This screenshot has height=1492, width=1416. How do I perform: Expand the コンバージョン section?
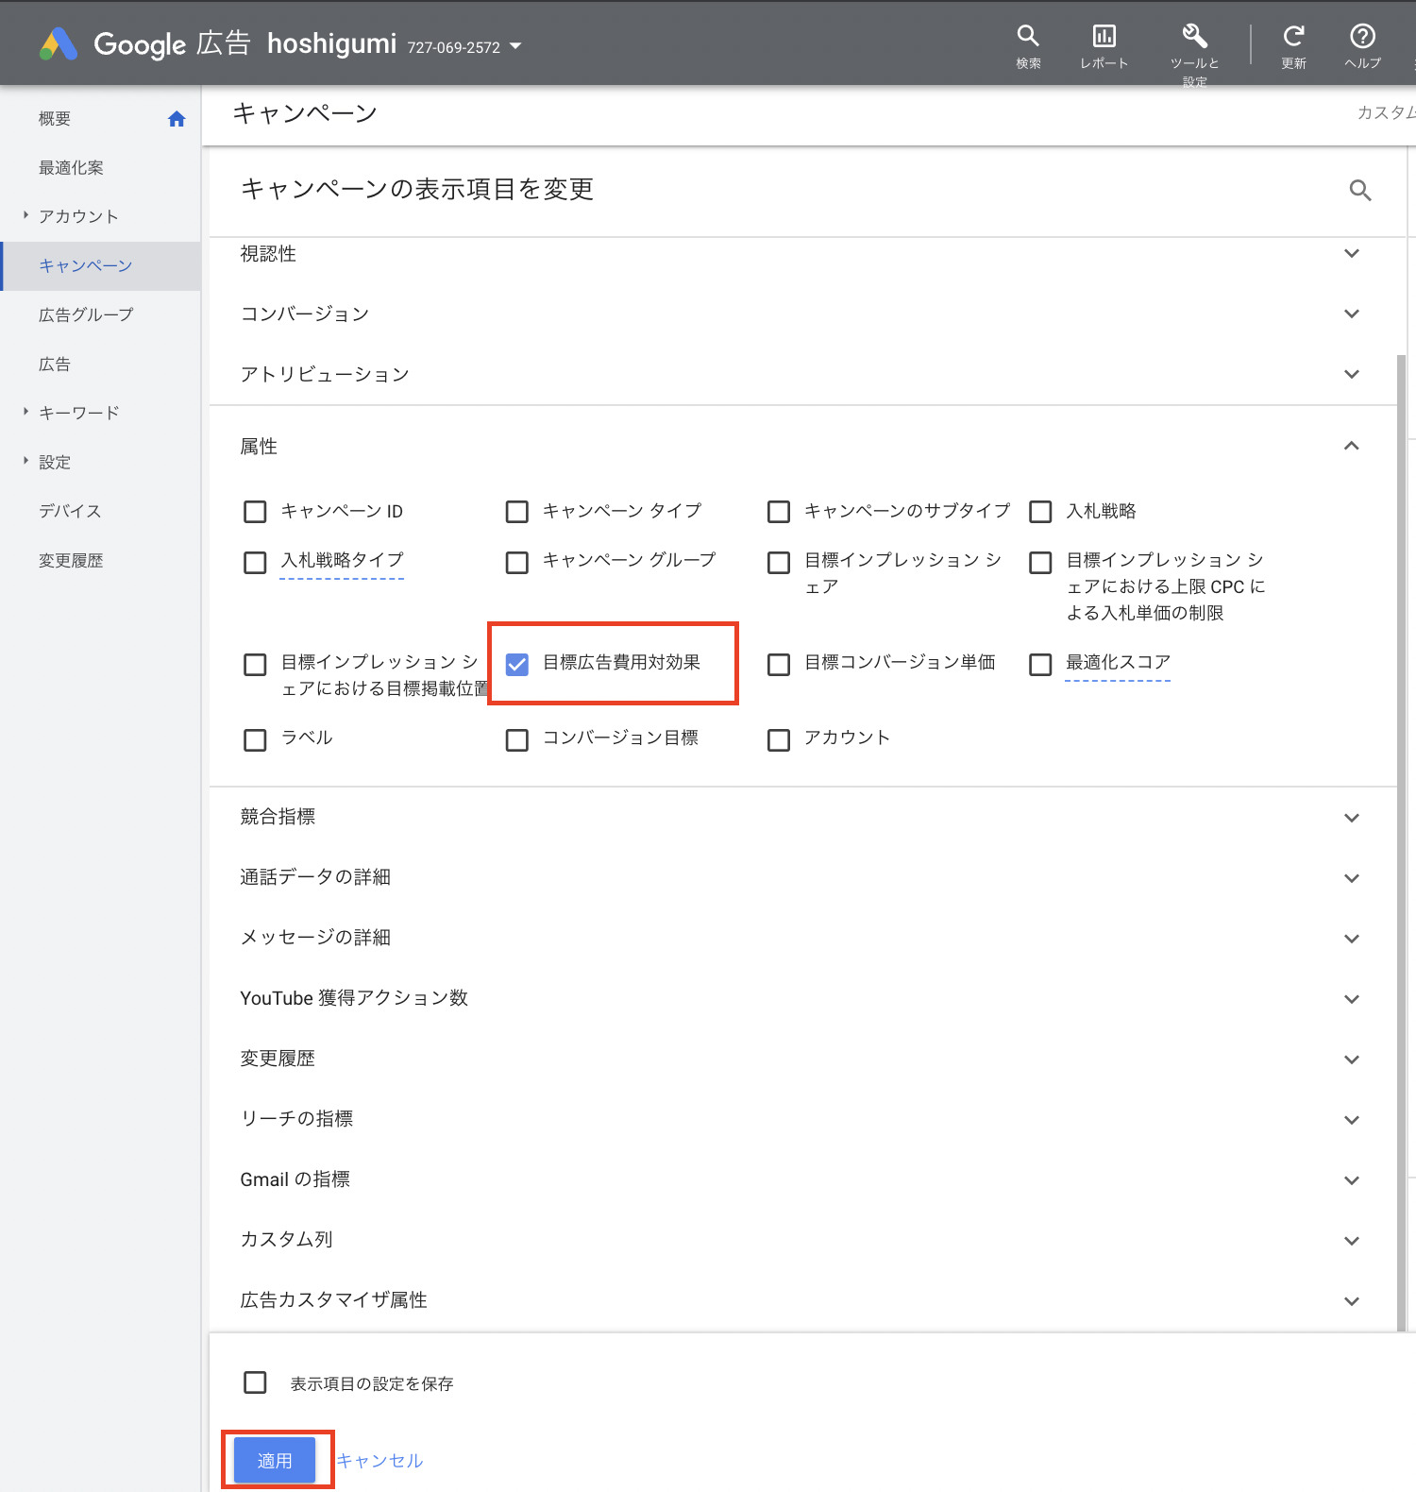click(1351, 314)
